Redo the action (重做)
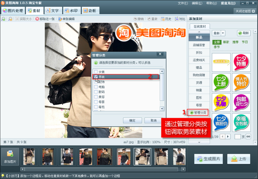This screenshot has width=258, height=179. 152,19
